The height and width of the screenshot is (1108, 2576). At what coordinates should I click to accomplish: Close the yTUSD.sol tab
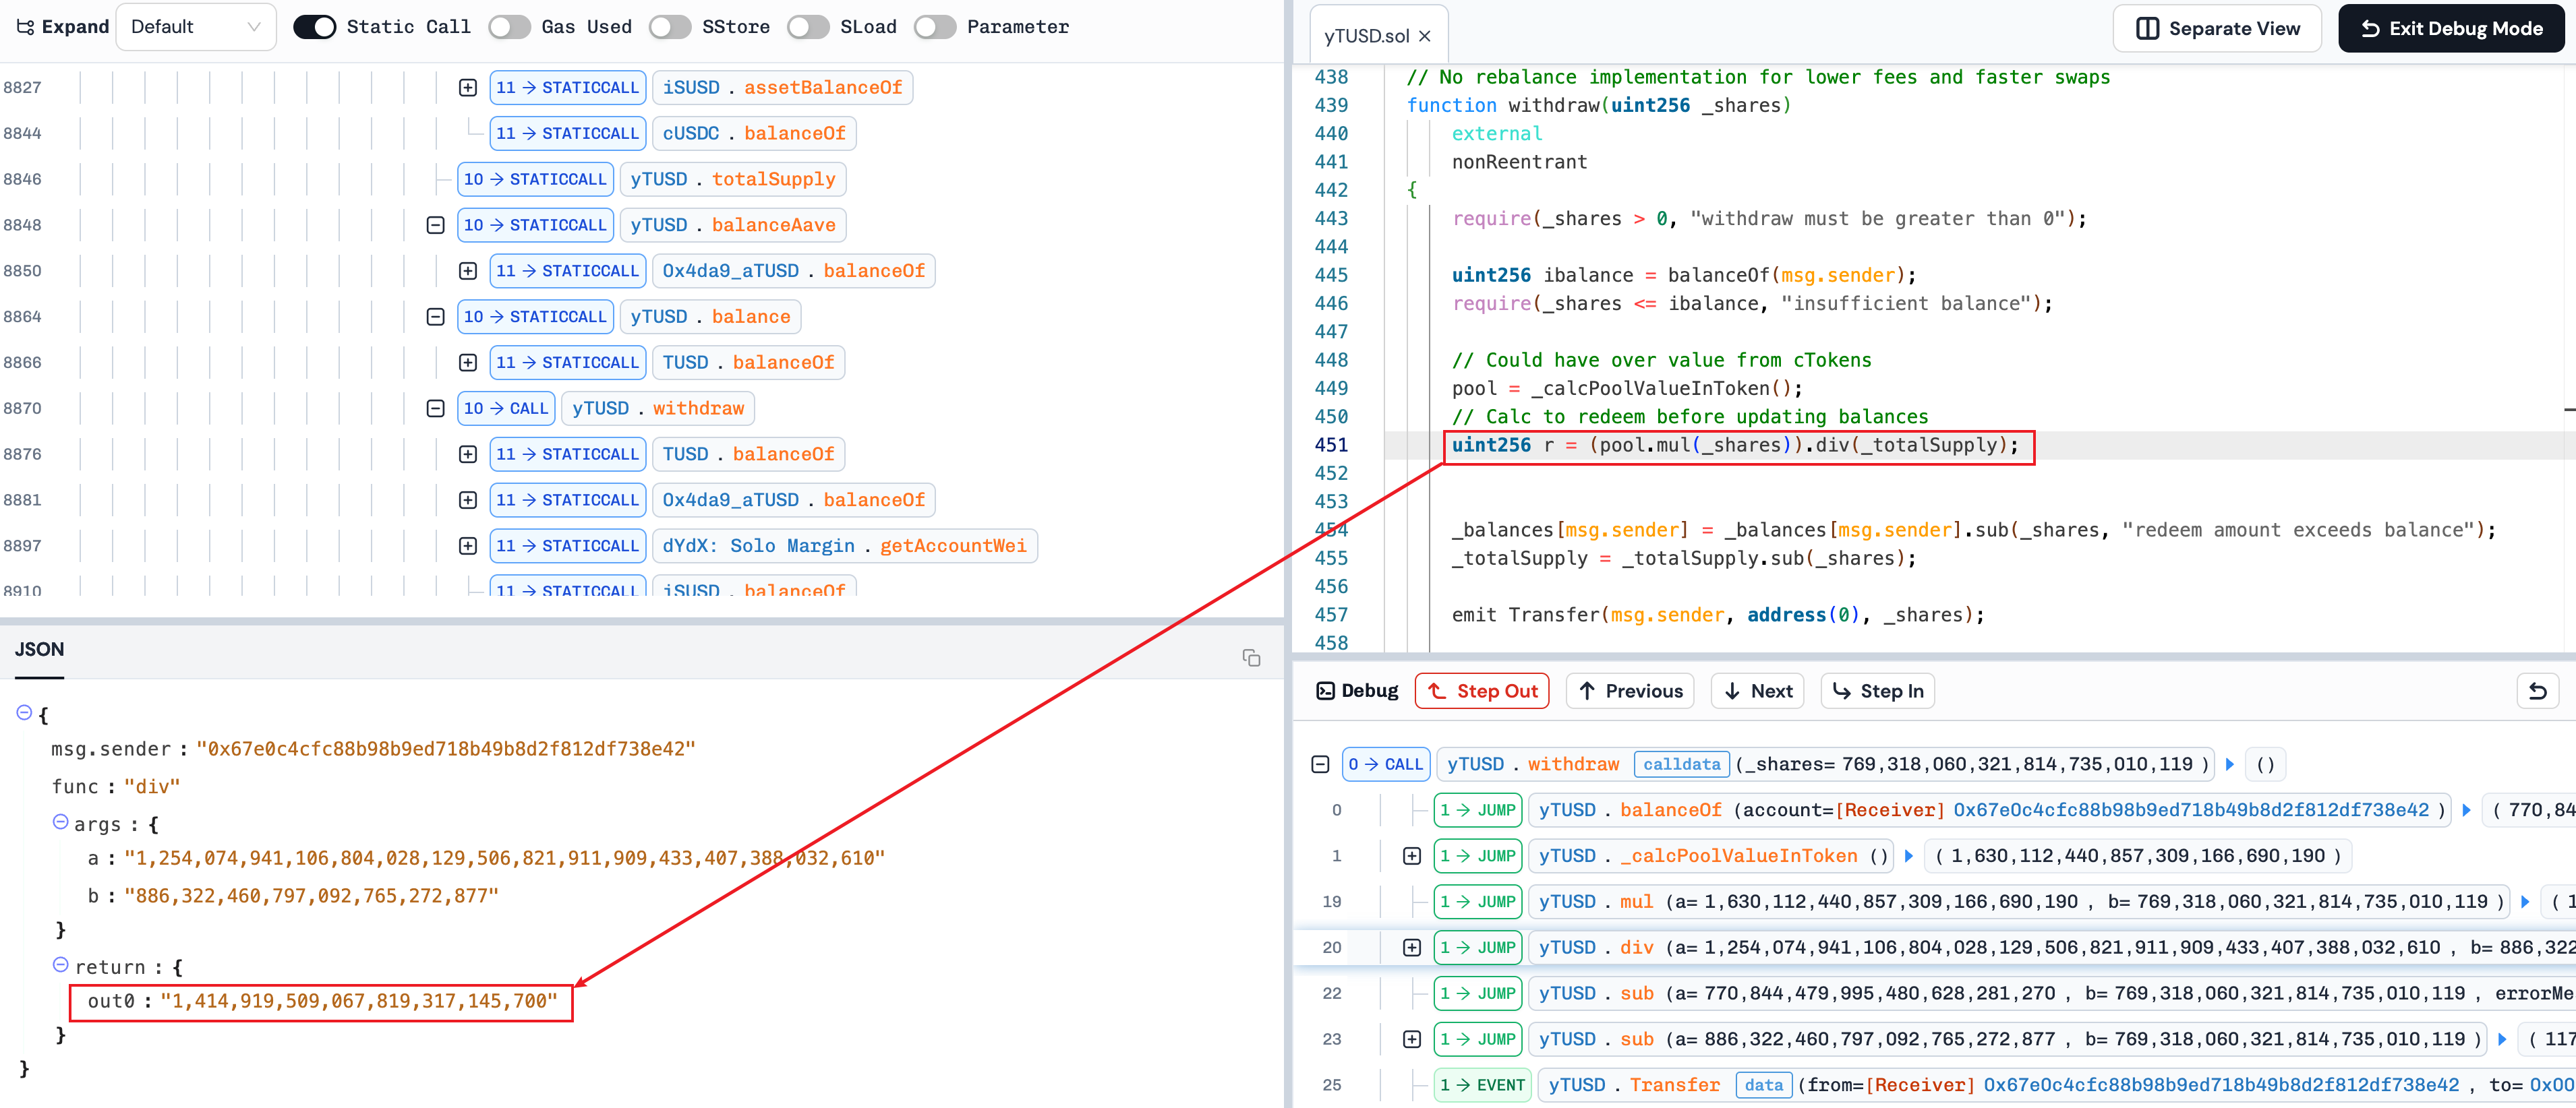coord(1425,36)
